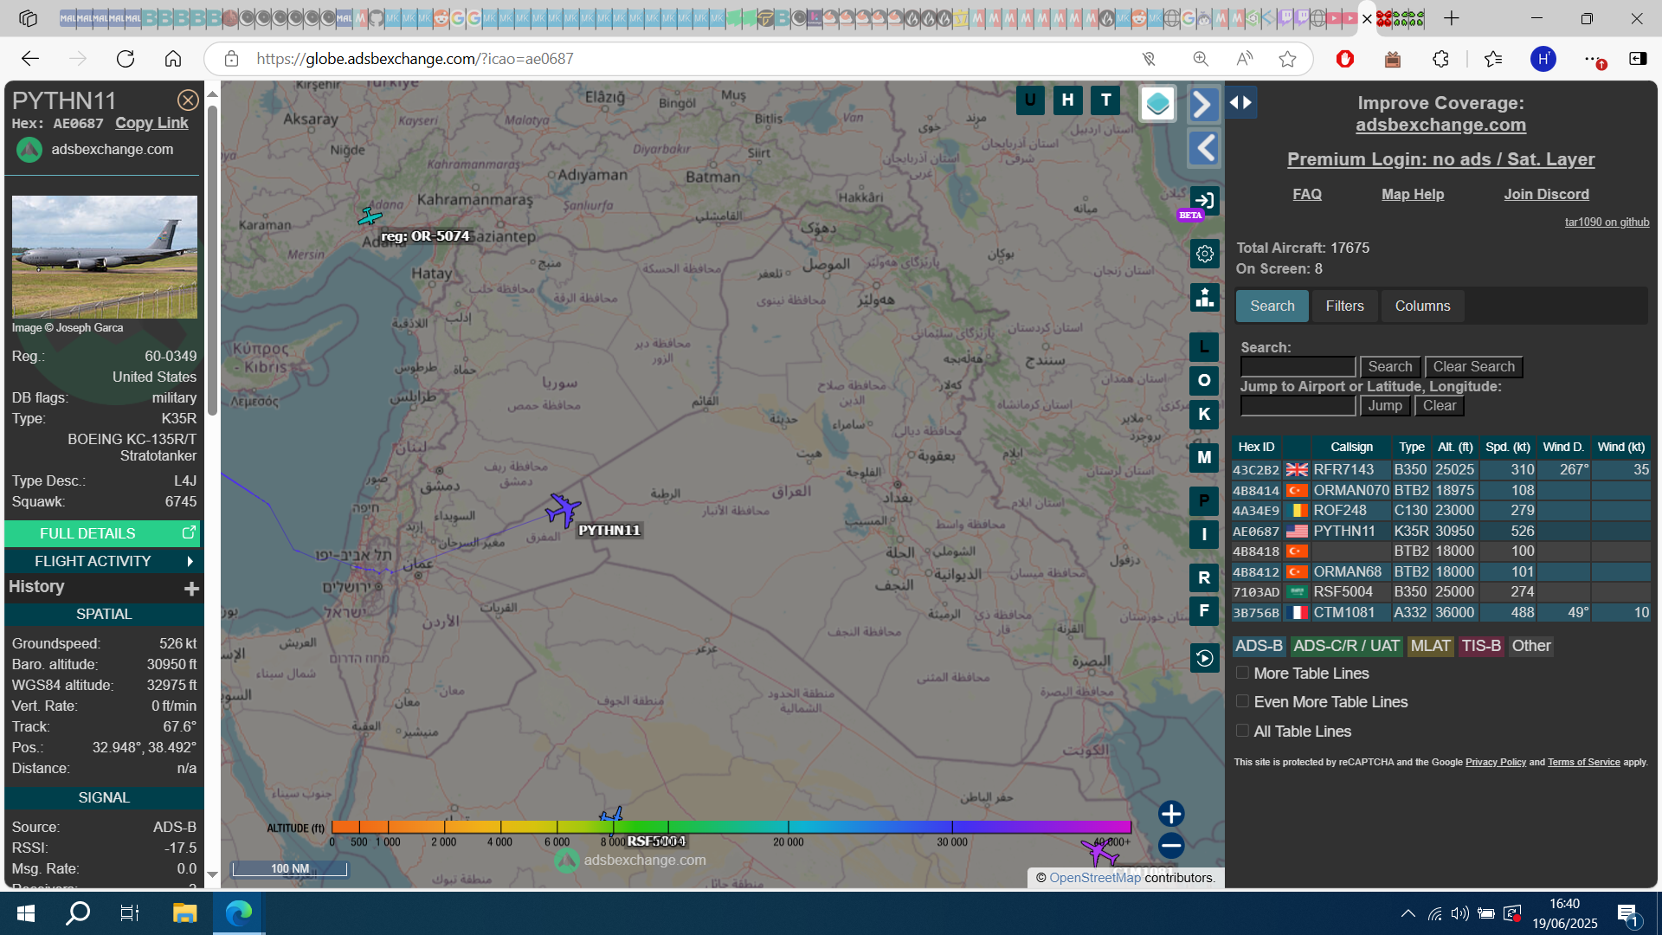Viewport: 1662px width, 935px height.
Task: Switch to the Search tab
Action: [x=1272, y=306]
